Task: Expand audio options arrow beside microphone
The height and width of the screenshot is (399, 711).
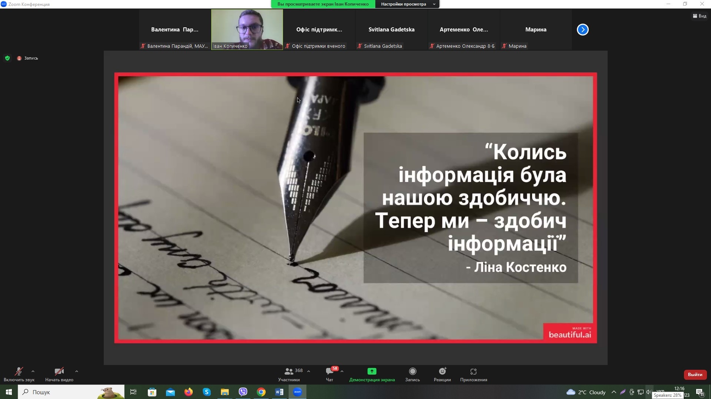Action: click(33, 371)
